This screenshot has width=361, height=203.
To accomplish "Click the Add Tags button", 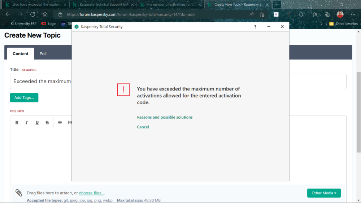I will coord(24,97).
